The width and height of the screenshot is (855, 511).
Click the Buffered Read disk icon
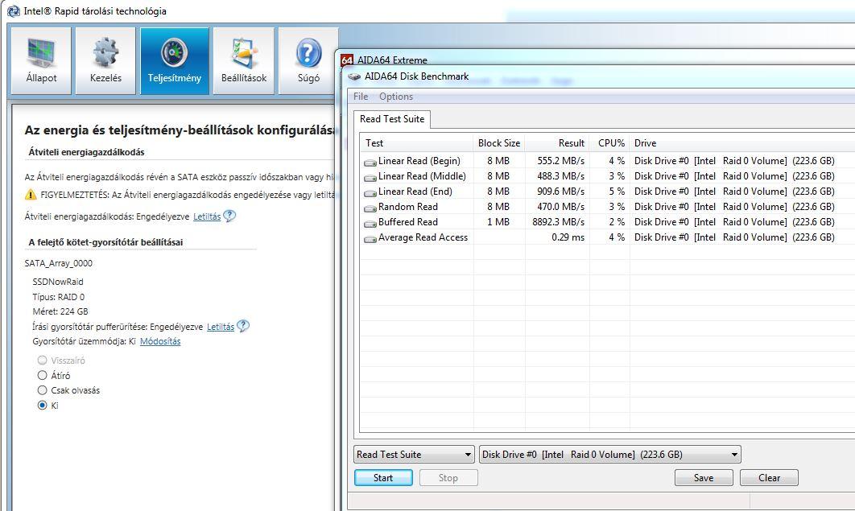(370, 223)
